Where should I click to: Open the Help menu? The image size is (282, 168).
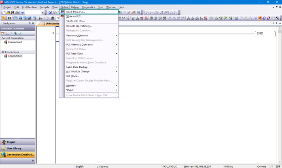click(121, 7)
